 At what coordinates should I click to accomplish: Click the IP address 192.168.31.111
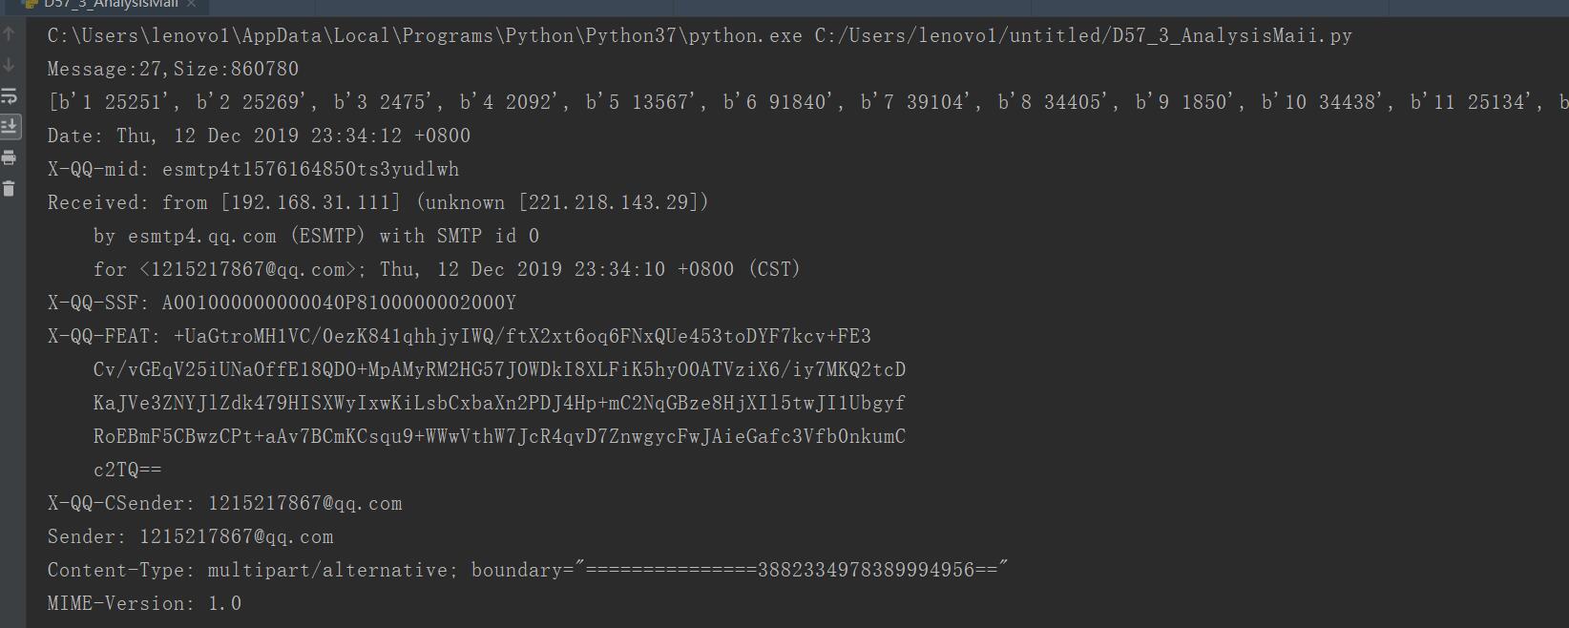pos(312,201)
